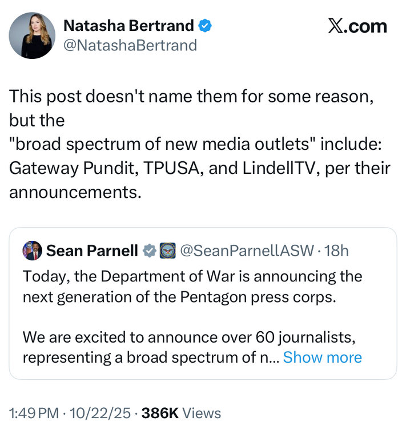Click Natasha Bertrand's profile avatar
406x429 pixels.
pos(32,35)
